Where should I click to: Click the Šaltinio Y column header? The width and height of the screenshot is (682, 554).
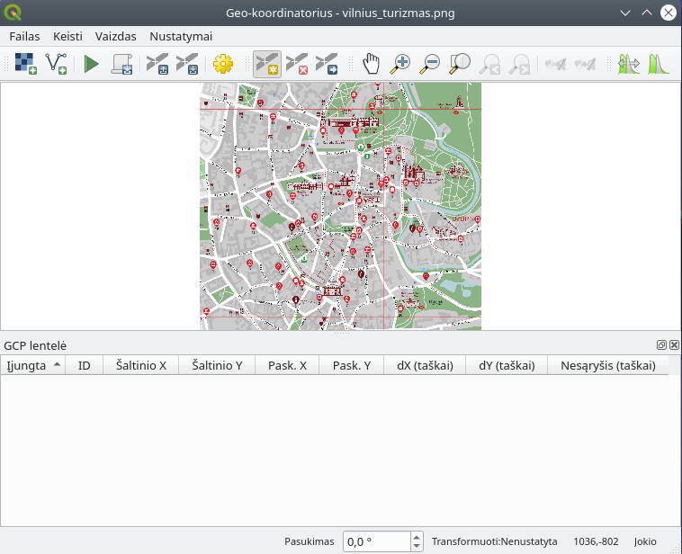(x=217, y=365)
